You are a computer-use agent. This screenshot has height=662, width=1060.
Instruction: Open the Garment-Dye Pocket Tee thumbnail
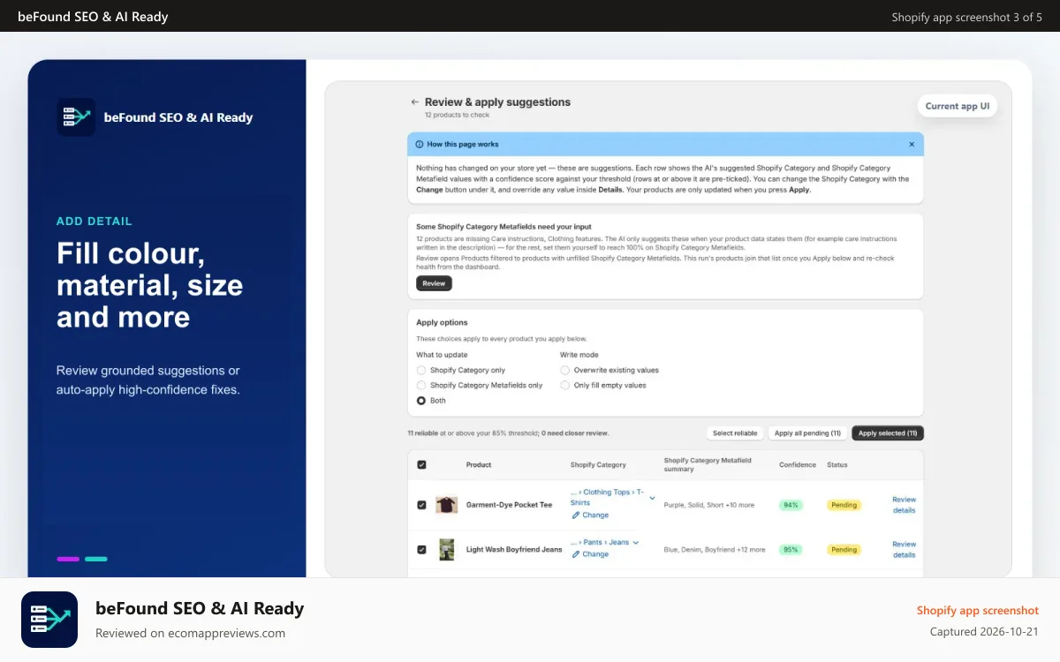[x=447, y=505]
